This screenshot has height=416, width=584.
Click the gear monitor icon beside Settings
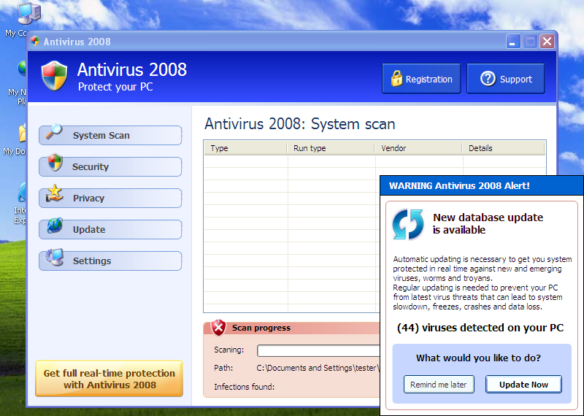pos(55,257)
